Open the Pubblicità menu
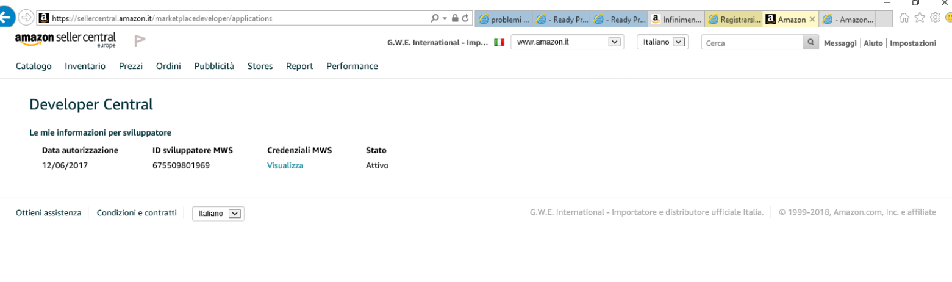The width and height of the screenshot is (952, 282). pyautogui.click(x=214, y=66)
